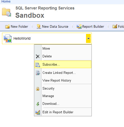
Task: Click the Folder Settings pencil icon
Action: tap(115, 26)
